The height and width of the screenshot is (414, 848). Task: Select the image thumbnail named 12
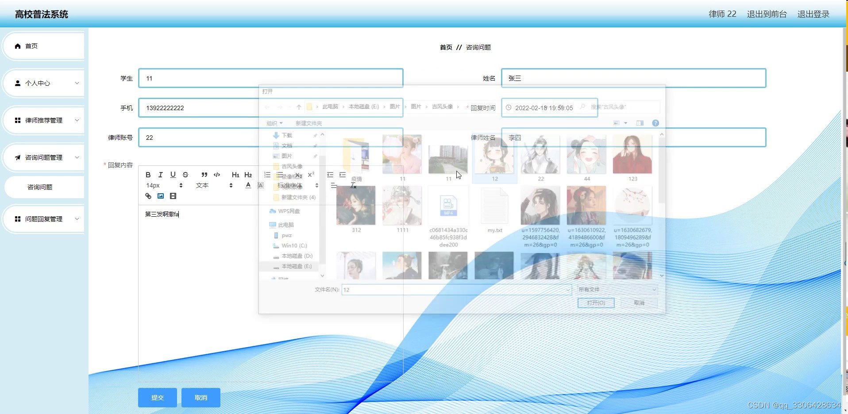coord(494,158)
